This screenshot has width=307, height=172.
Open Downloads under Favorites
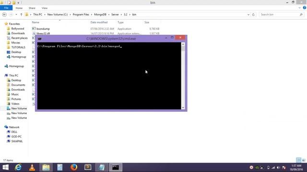tap(18, 33)
